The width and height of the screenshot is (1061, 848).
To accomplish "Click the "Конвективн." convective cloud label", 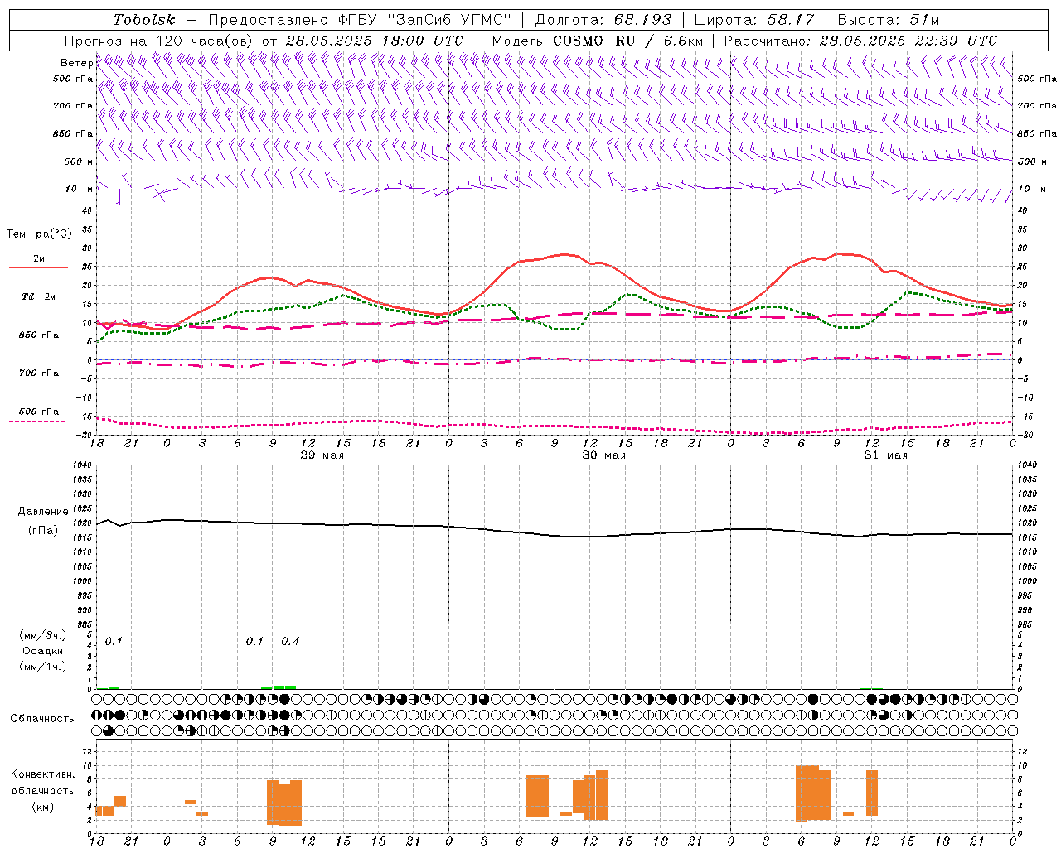I will (42, 774).
